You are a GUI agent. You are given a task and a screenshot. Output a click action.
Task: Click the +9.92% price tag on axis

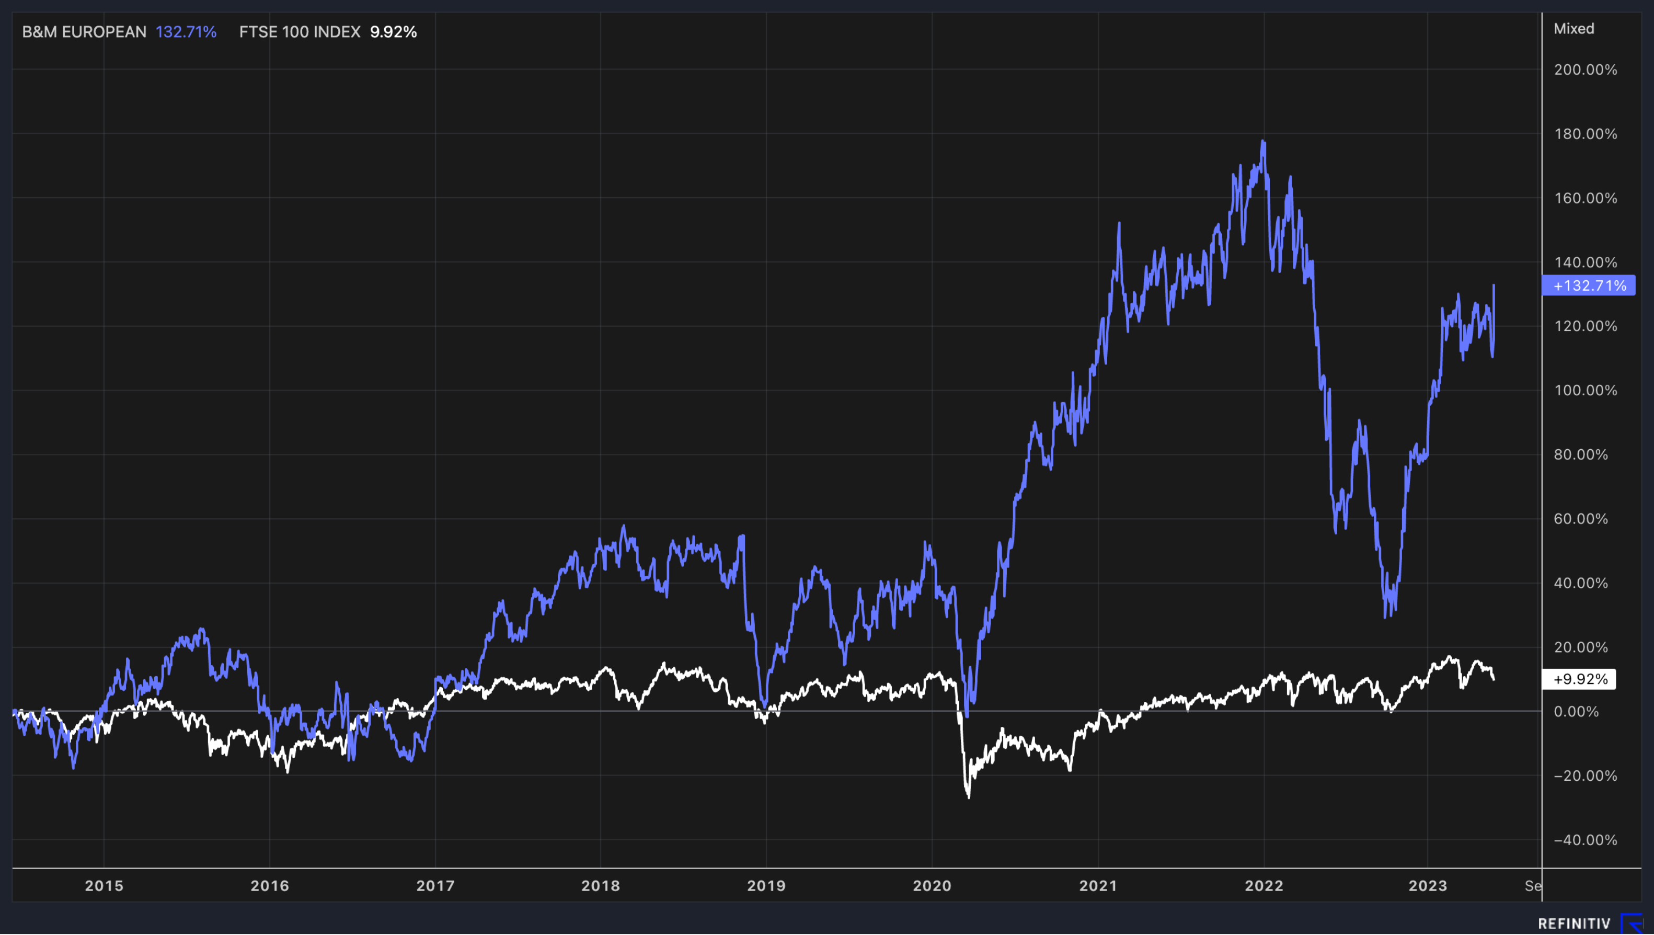coord(1579,679)
